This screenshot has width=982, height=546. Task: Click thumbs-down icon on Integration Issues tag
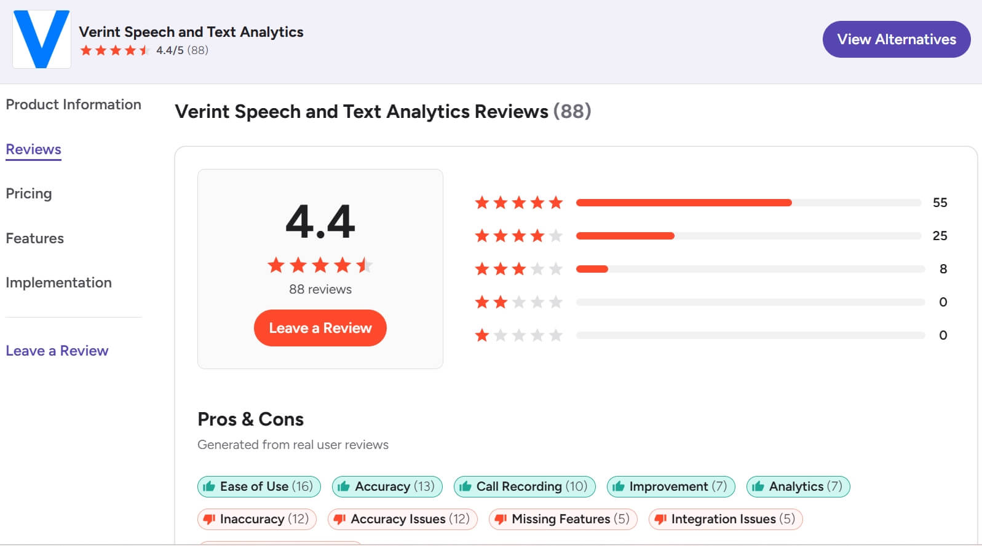point(660,520)
